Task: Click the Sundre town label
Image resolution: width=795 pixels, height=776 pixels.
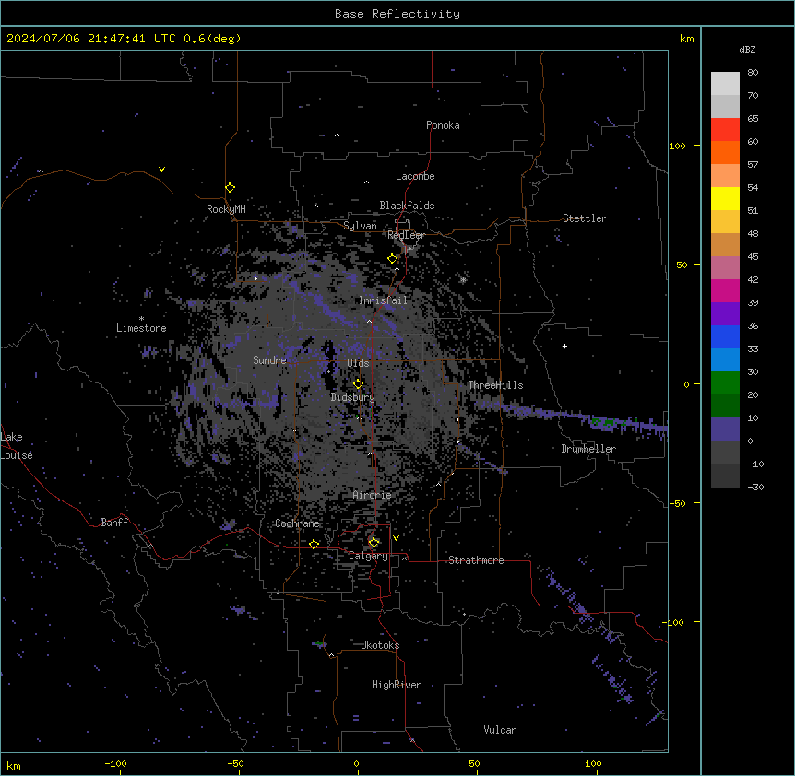Action: 269,360
